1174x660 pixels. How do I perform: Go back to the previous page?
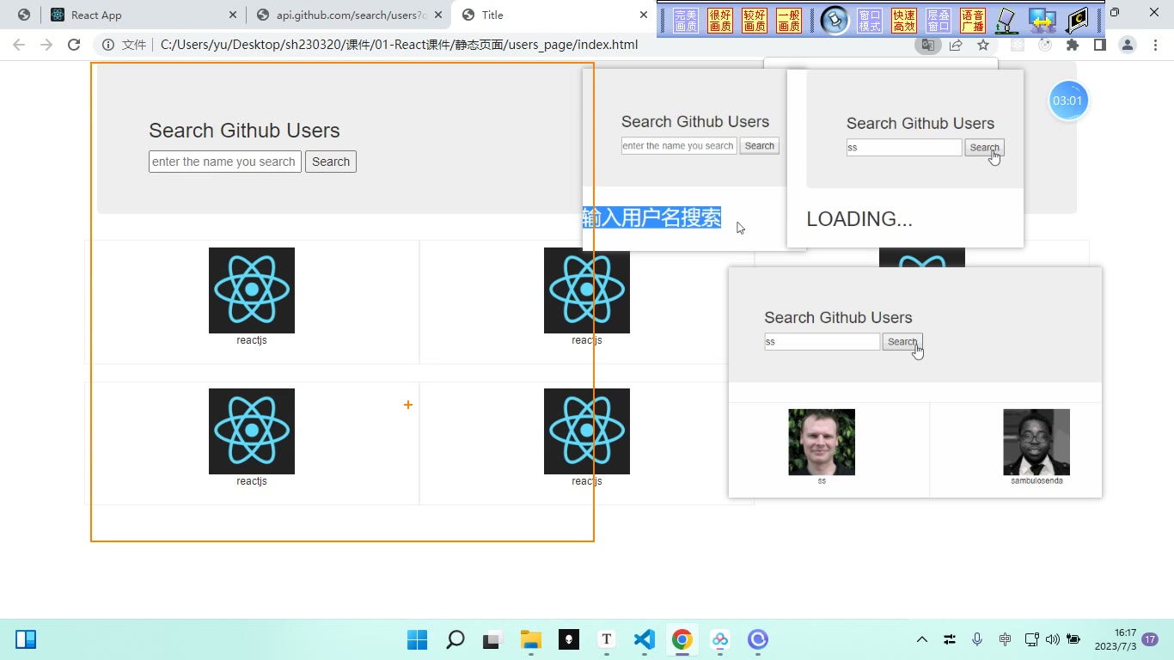[x=19, y=45]
